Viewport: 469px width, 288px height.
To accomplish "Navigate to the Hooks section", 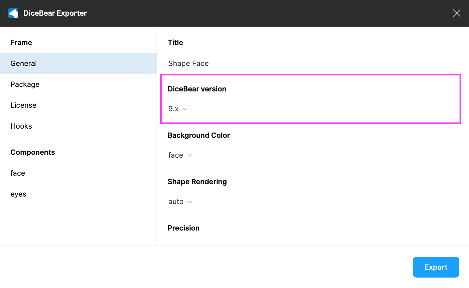I will [x=21, y=126].
